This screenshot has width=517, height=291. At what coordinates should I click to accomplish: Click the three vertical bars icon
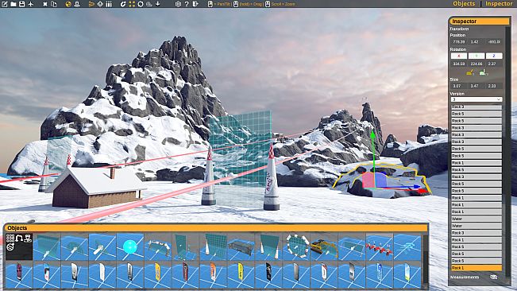coord(109,4)
